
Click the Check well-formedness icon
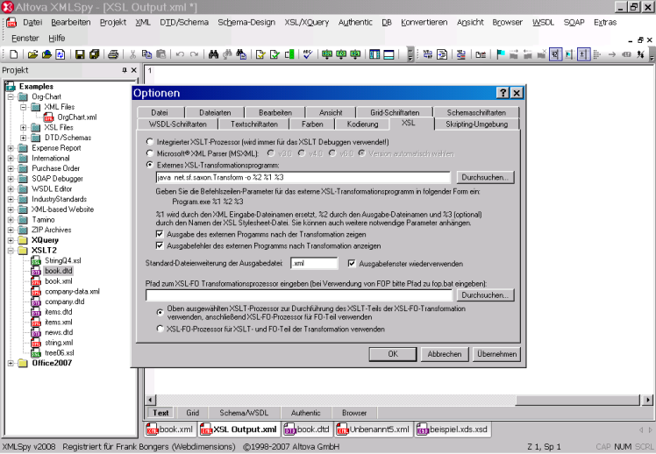click(260, 54)
